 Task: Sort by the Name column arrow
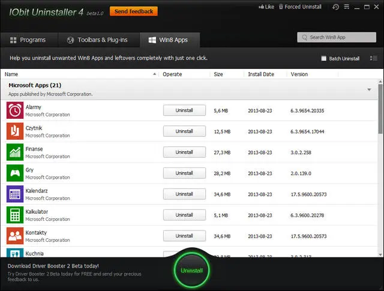tap(155, 74)
